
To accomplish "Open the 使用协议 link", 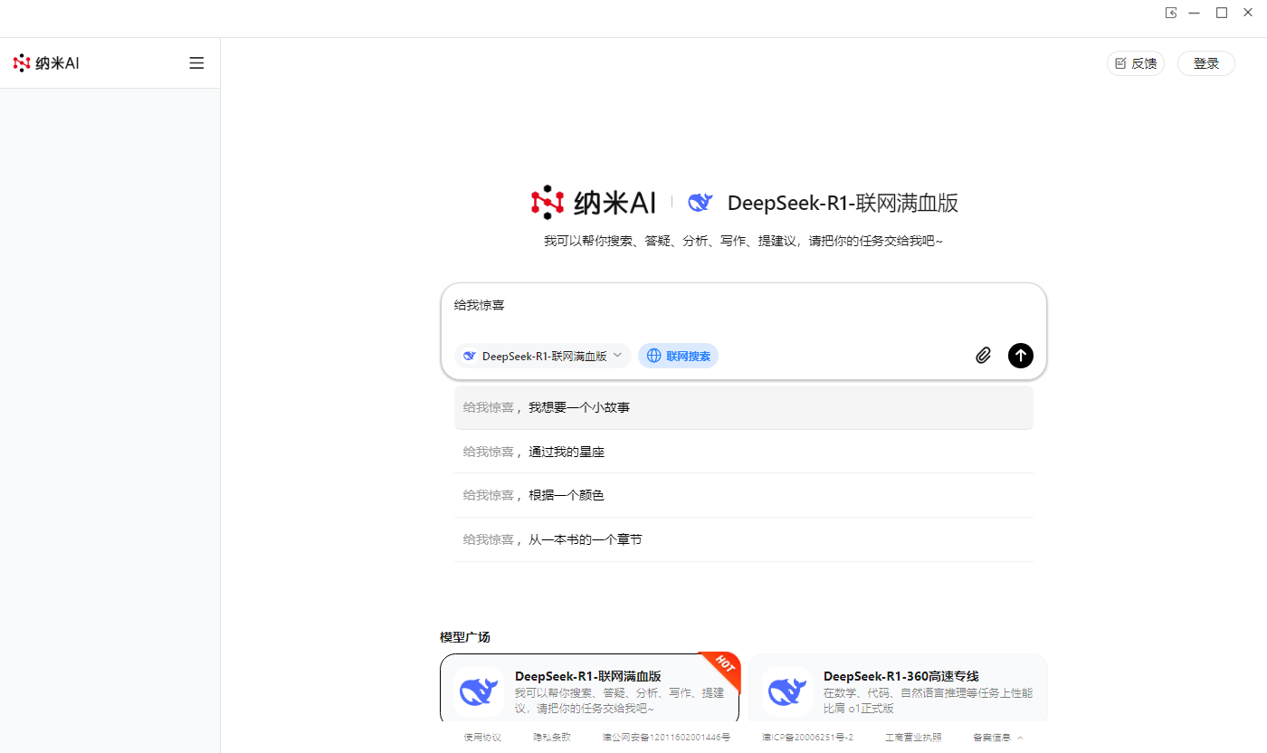I will click(x=482, y=738).
